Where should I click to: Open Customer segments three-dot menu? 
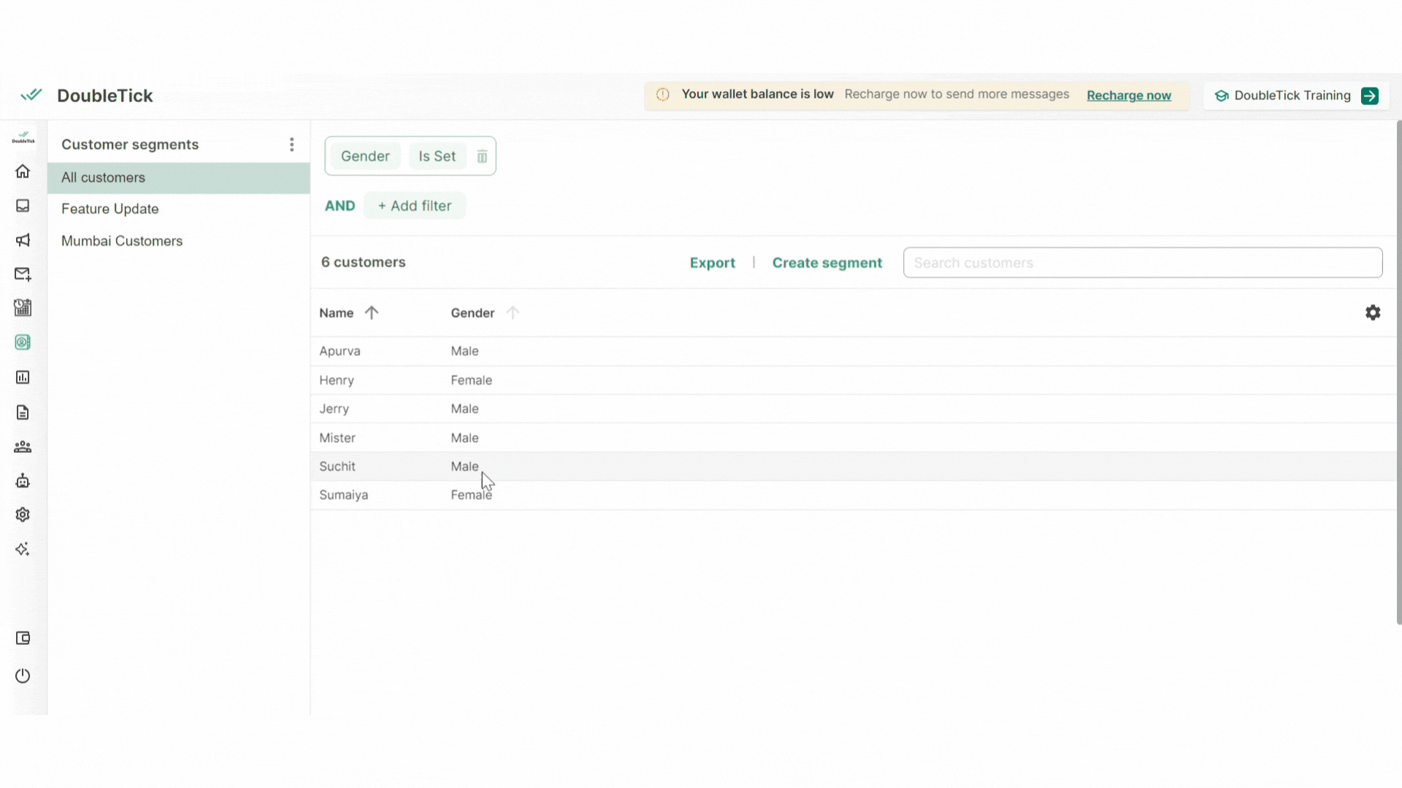pos(291,144)
